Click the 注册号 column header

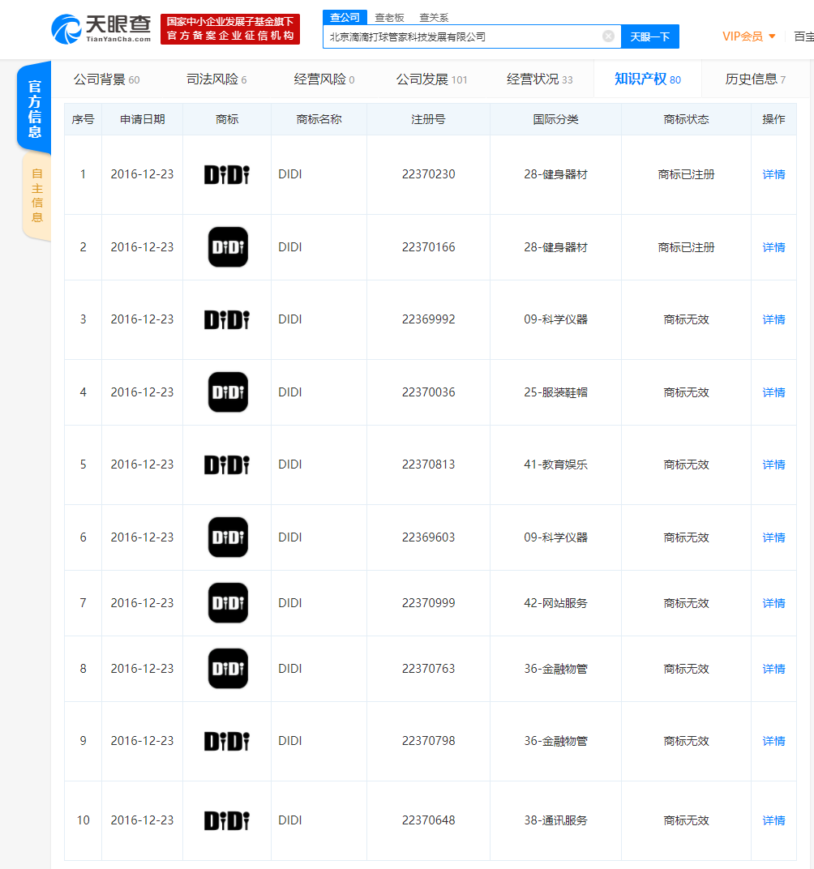428,119
